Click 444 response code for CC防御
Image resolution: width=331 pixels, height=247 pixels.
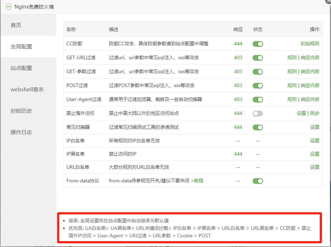pyautogui.click(x=238, y=44)
